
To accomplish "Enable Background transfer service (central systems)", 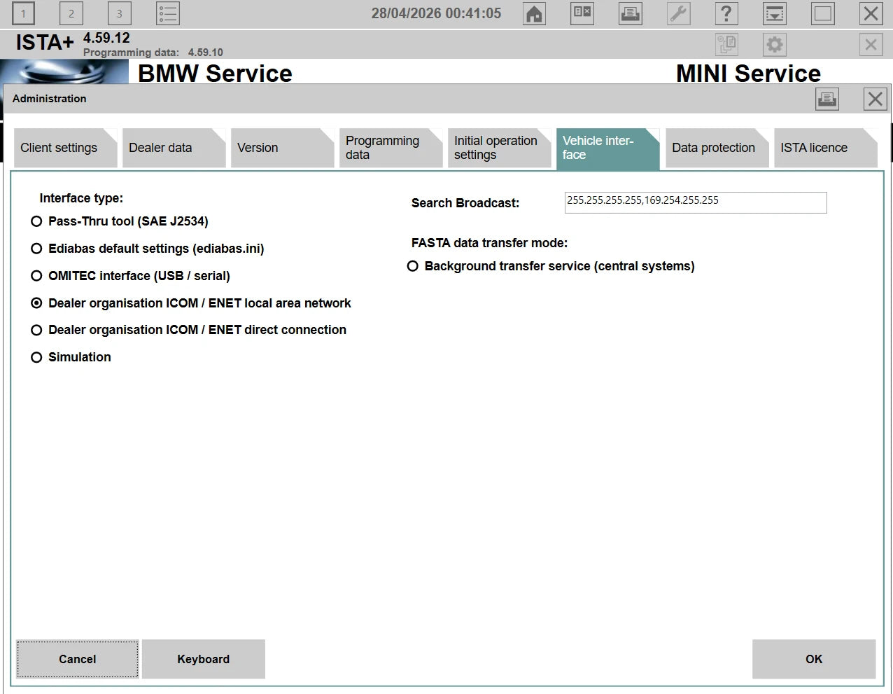I will (551, 266).
